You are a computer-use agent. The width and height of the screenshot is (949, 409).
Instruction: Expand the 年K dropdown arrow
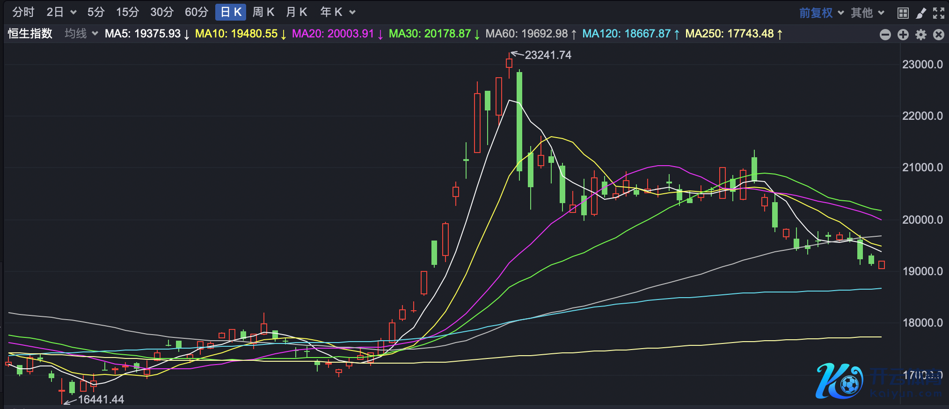pos(352,12)
